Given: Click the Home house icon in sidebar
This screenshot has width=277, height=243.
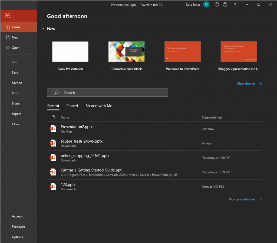Looking at the screenshot, I should click(8, 27).
